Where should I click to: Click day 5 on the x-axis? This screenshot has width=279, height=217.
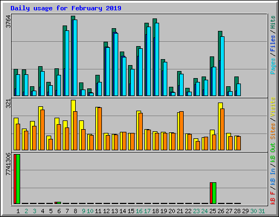tap(51, 211)
